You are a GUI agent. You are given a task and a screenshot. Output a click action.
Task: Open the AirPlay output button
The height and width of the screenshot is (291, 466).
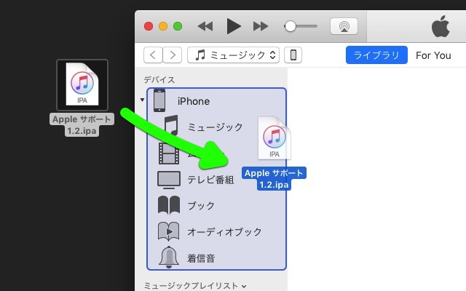click(344, 26)
